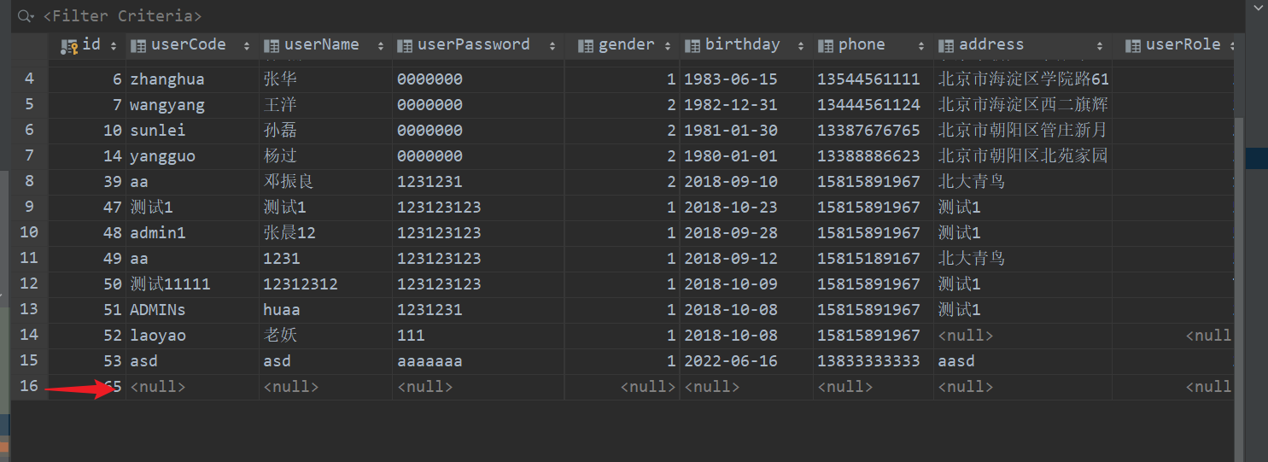Click the birthday column table icon
This screenshot has width=1268, height=462.
[692, 46]
